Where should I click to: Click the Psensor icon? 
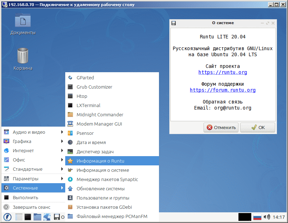(70, 133)
